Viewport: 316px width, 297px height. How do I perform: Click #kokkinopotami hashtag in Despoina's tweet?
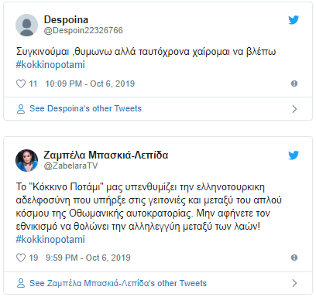(50, 65)
